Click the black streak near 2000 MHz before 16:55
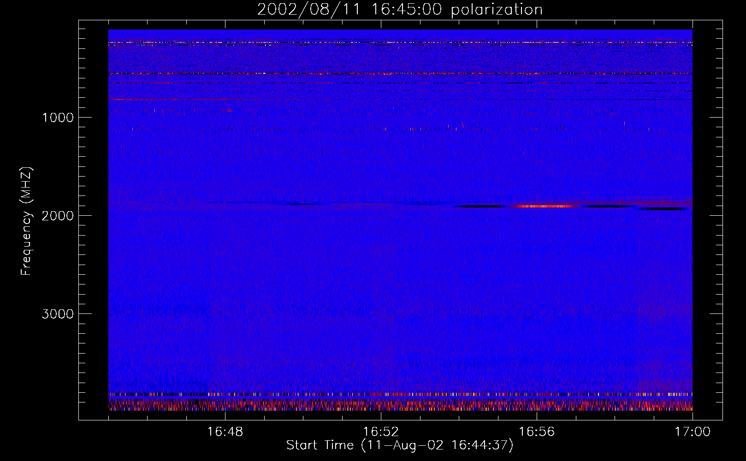 click(x=480, y=206)
